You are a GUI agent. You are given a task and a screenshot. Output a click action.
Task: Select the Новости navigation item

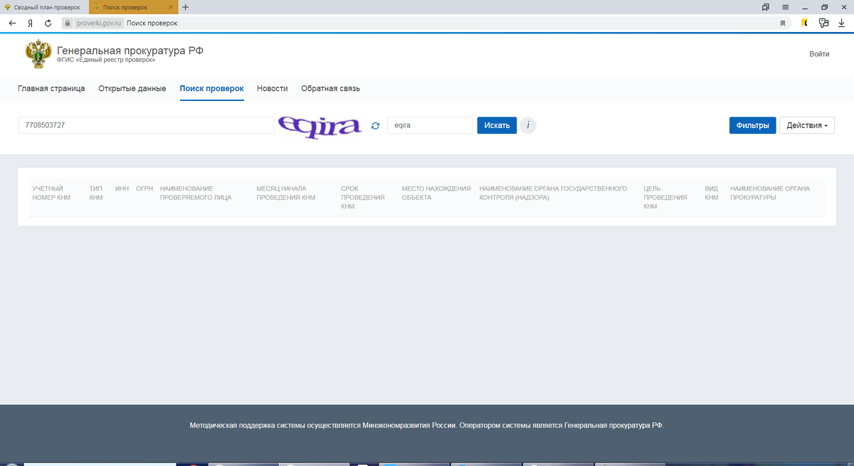coord(271,88)
